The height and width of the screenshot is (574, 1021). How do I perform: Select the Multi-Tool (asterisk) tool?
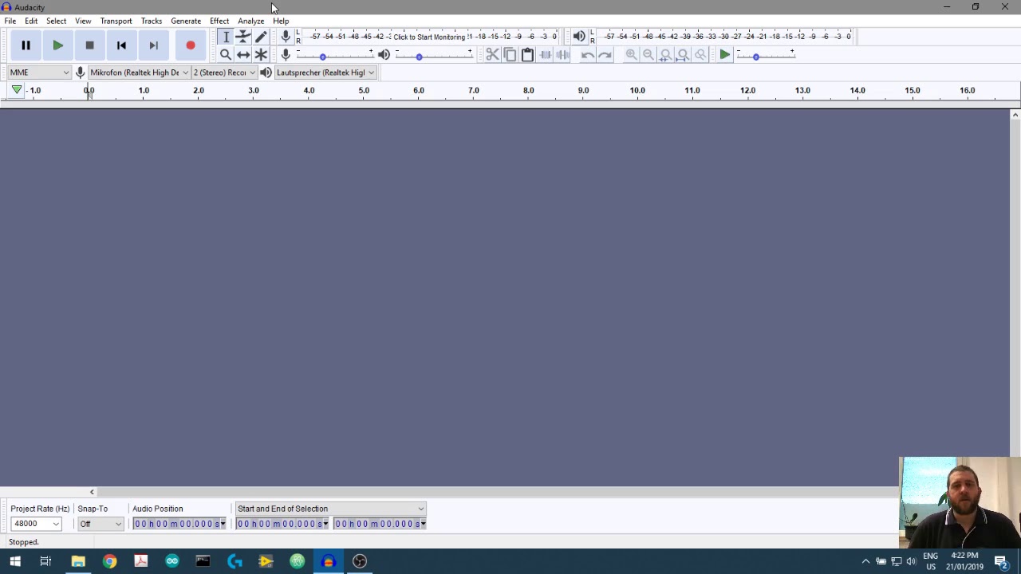tap(261, 54)
